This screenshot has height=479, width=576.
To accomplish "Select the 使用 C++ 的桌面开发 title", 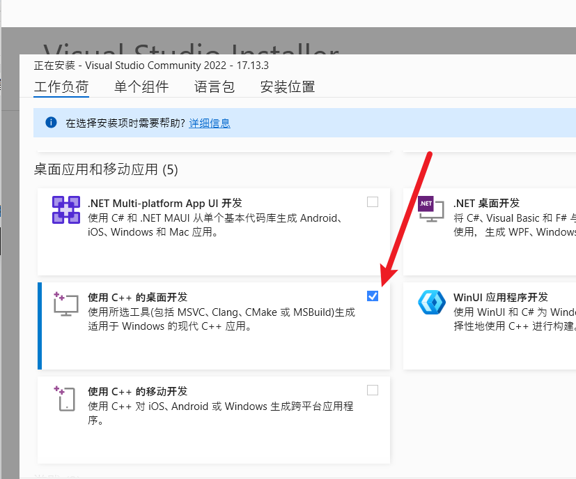I will click(x=138, y=298).
